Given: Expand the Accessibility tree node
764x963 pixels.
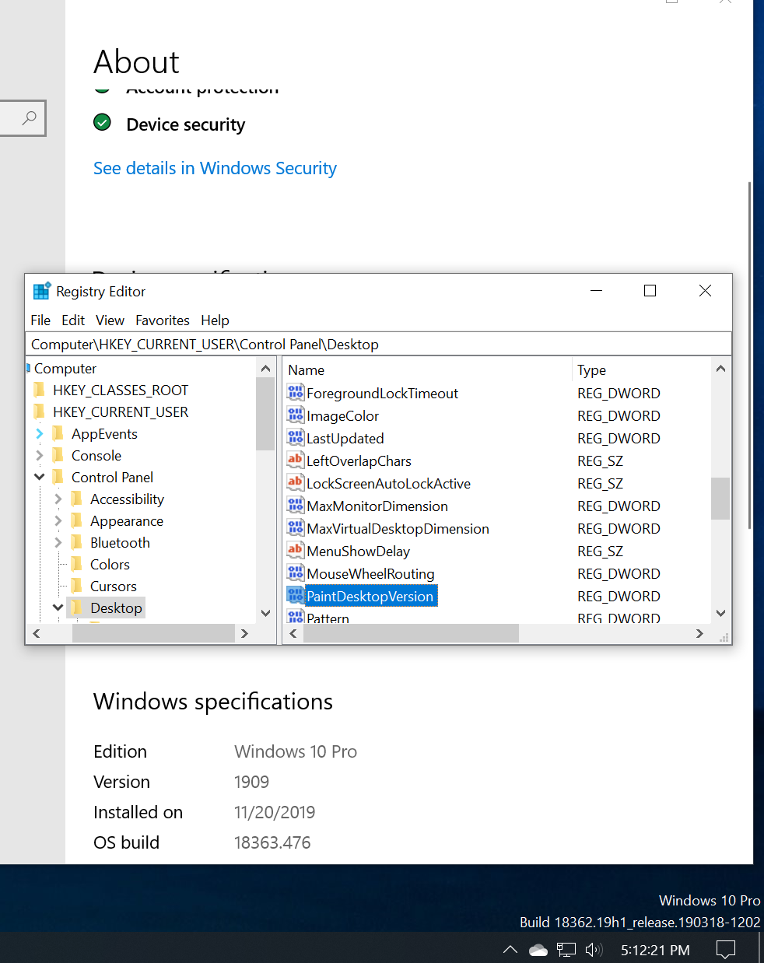Looking at the screenshot, I should coord(58,499).
